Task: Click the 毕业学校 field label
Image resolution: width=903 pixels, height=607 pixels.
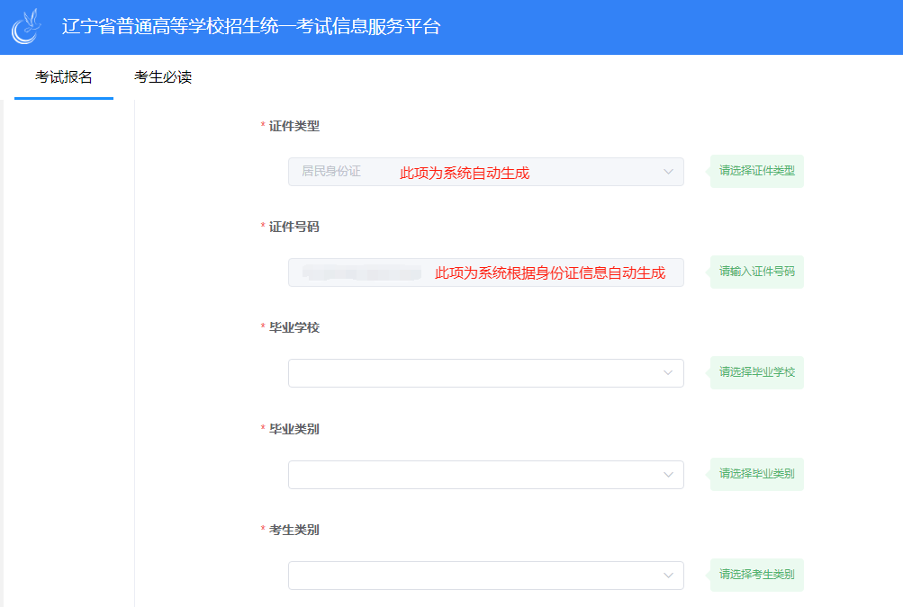Action: click(293, 328)
